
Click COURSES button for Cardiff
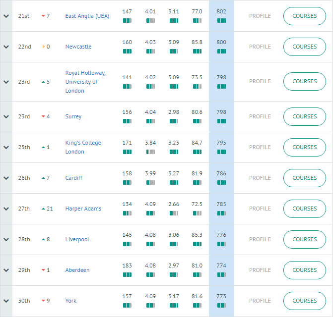(x=305, y=178)
